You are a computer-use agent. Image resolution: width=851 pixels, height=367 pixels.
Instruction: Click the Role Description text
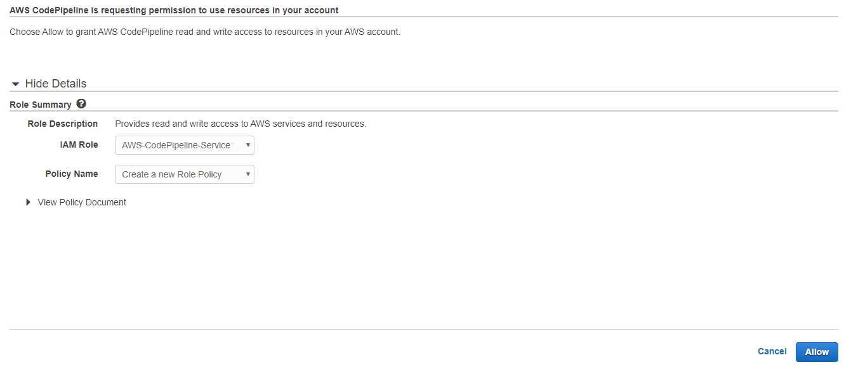[241, 124]
